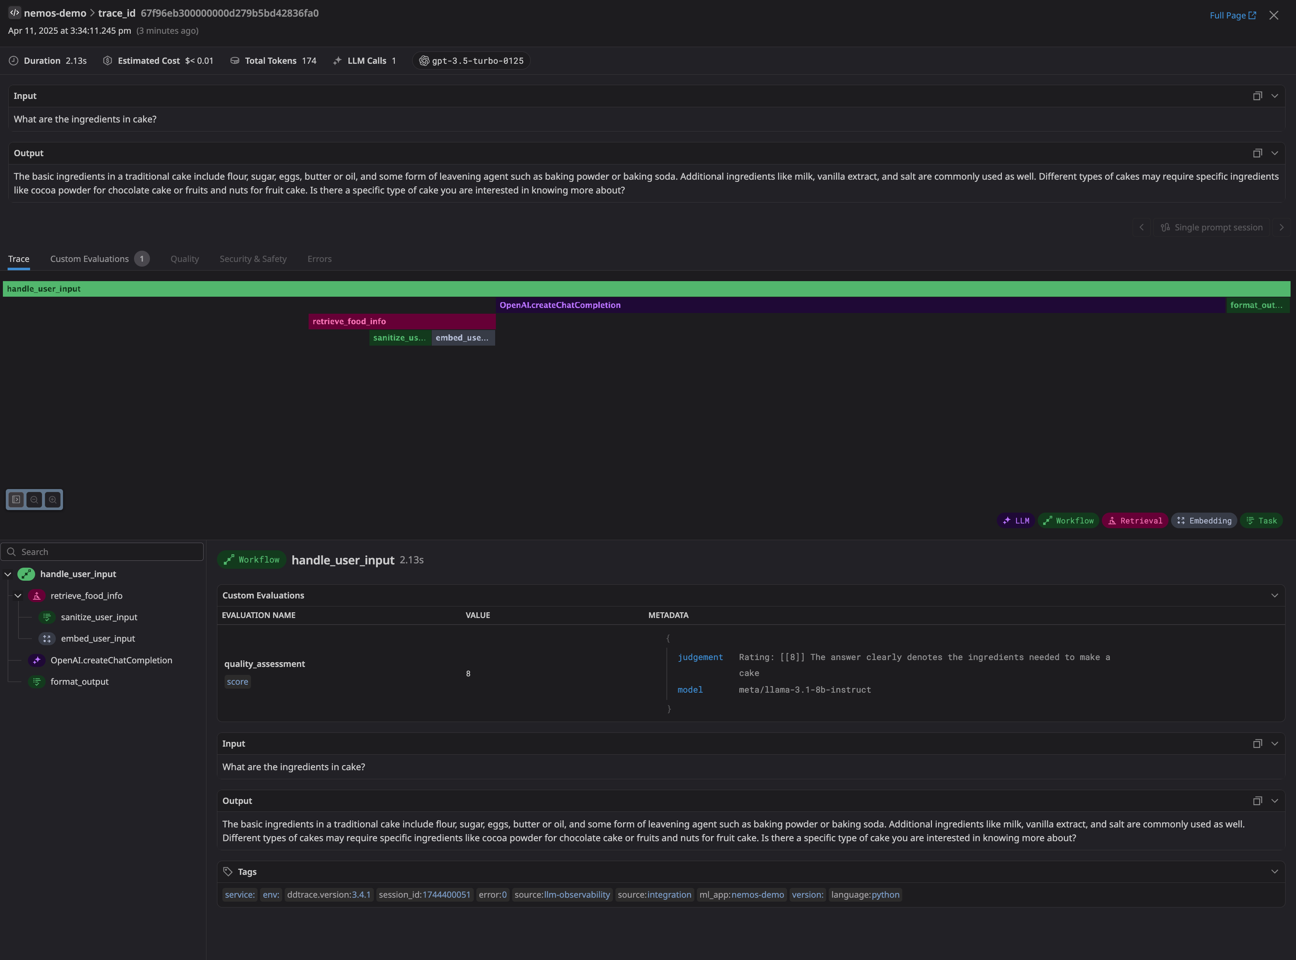Copy the top Input section content

pyautogui.click(x=1257, y=96)
